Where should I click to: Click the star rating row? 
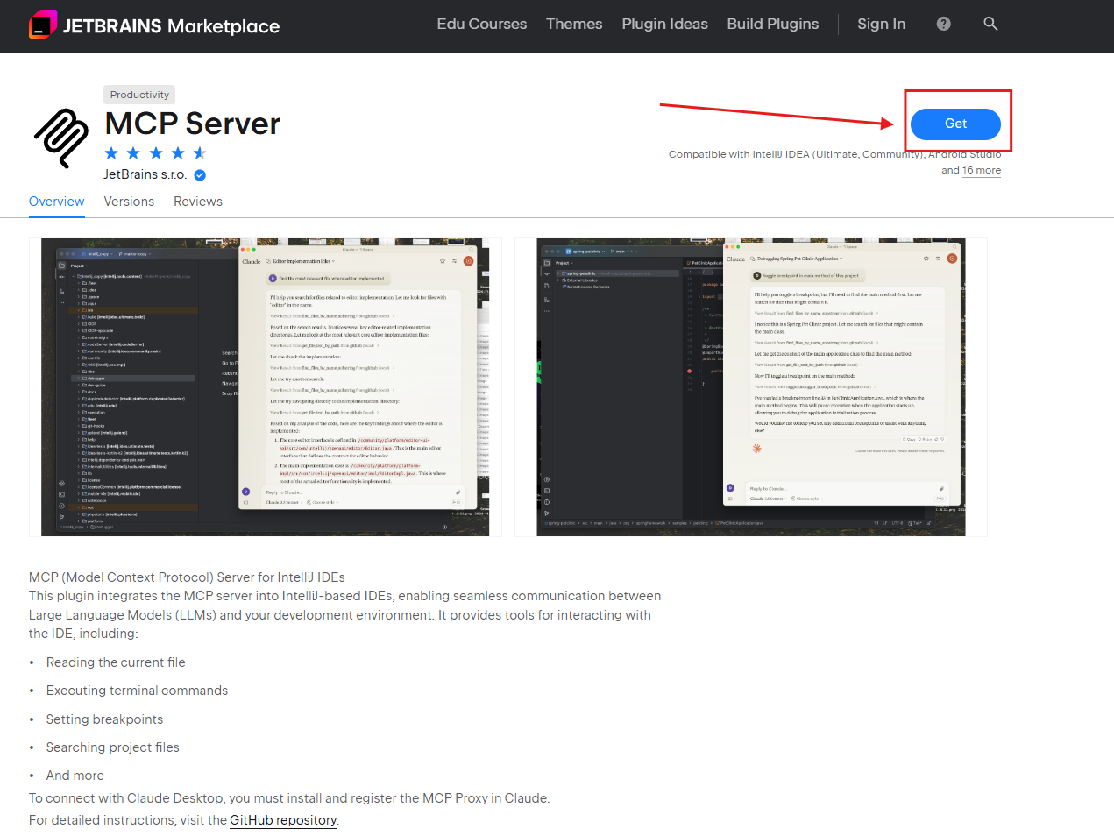(155, 153)
